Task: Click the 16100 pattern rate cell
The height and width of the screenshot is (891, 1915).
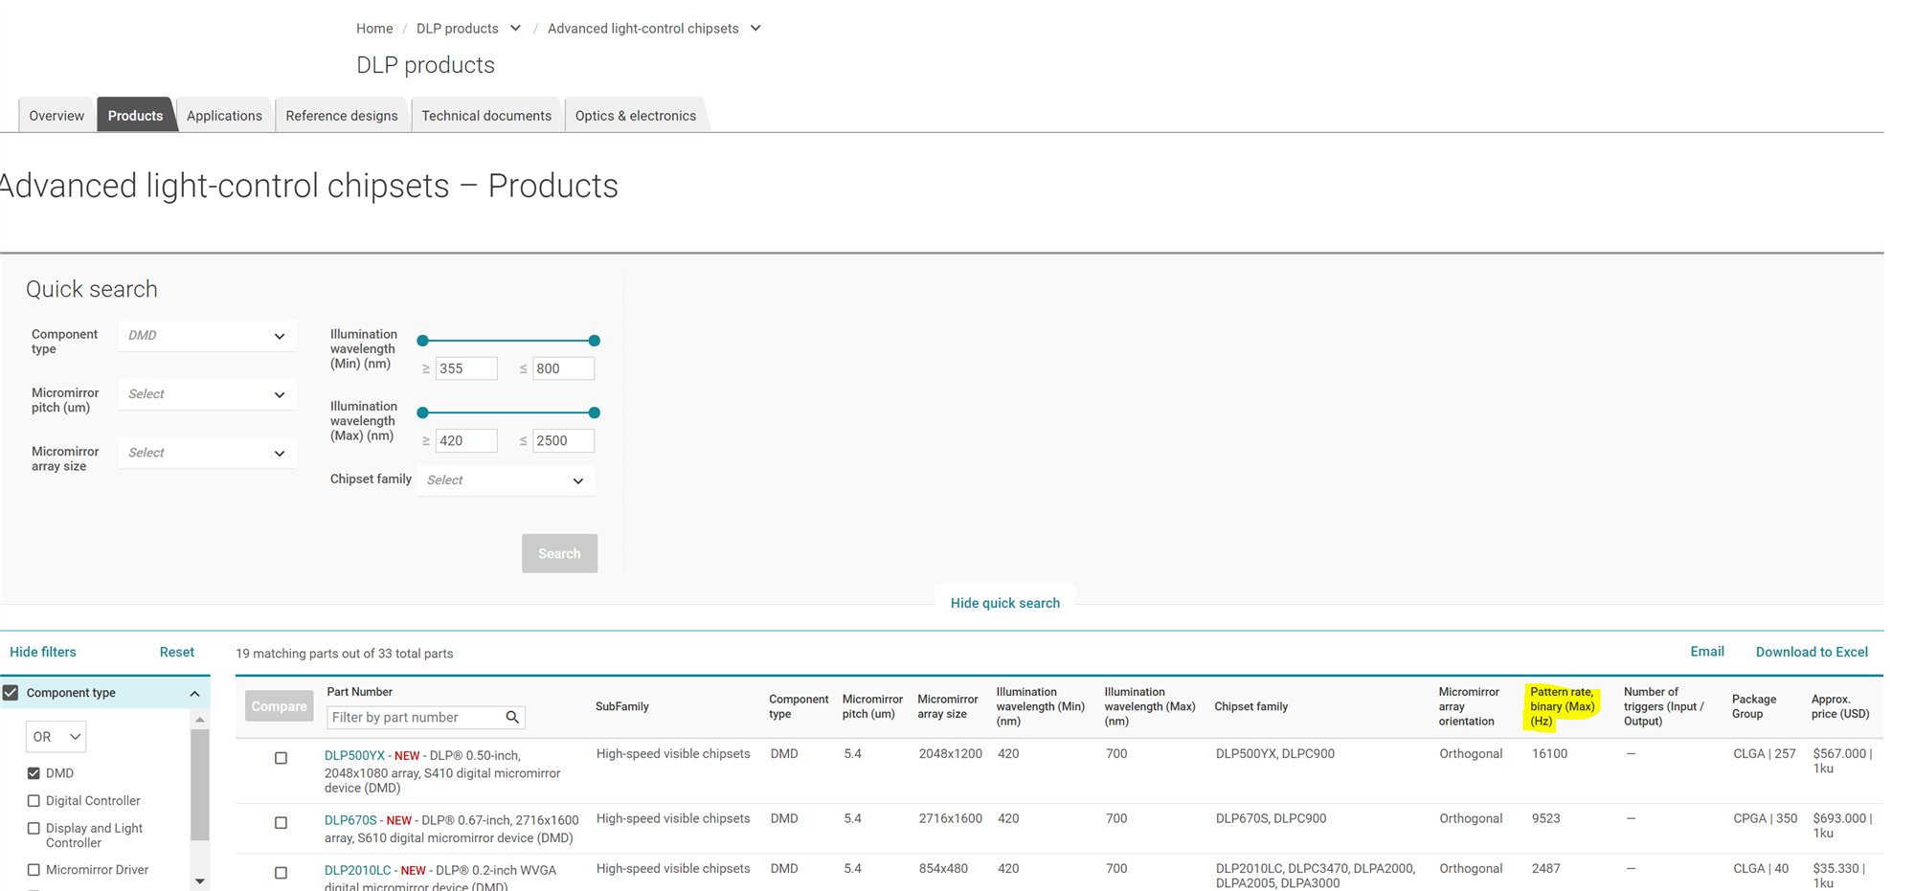Action: click(1549, 754)
